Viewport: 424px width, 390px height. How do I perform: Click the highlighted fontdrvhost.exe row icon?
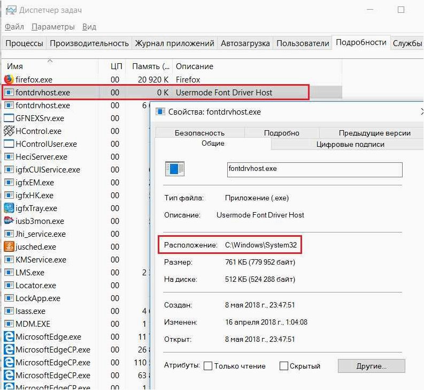coord(9,93)
